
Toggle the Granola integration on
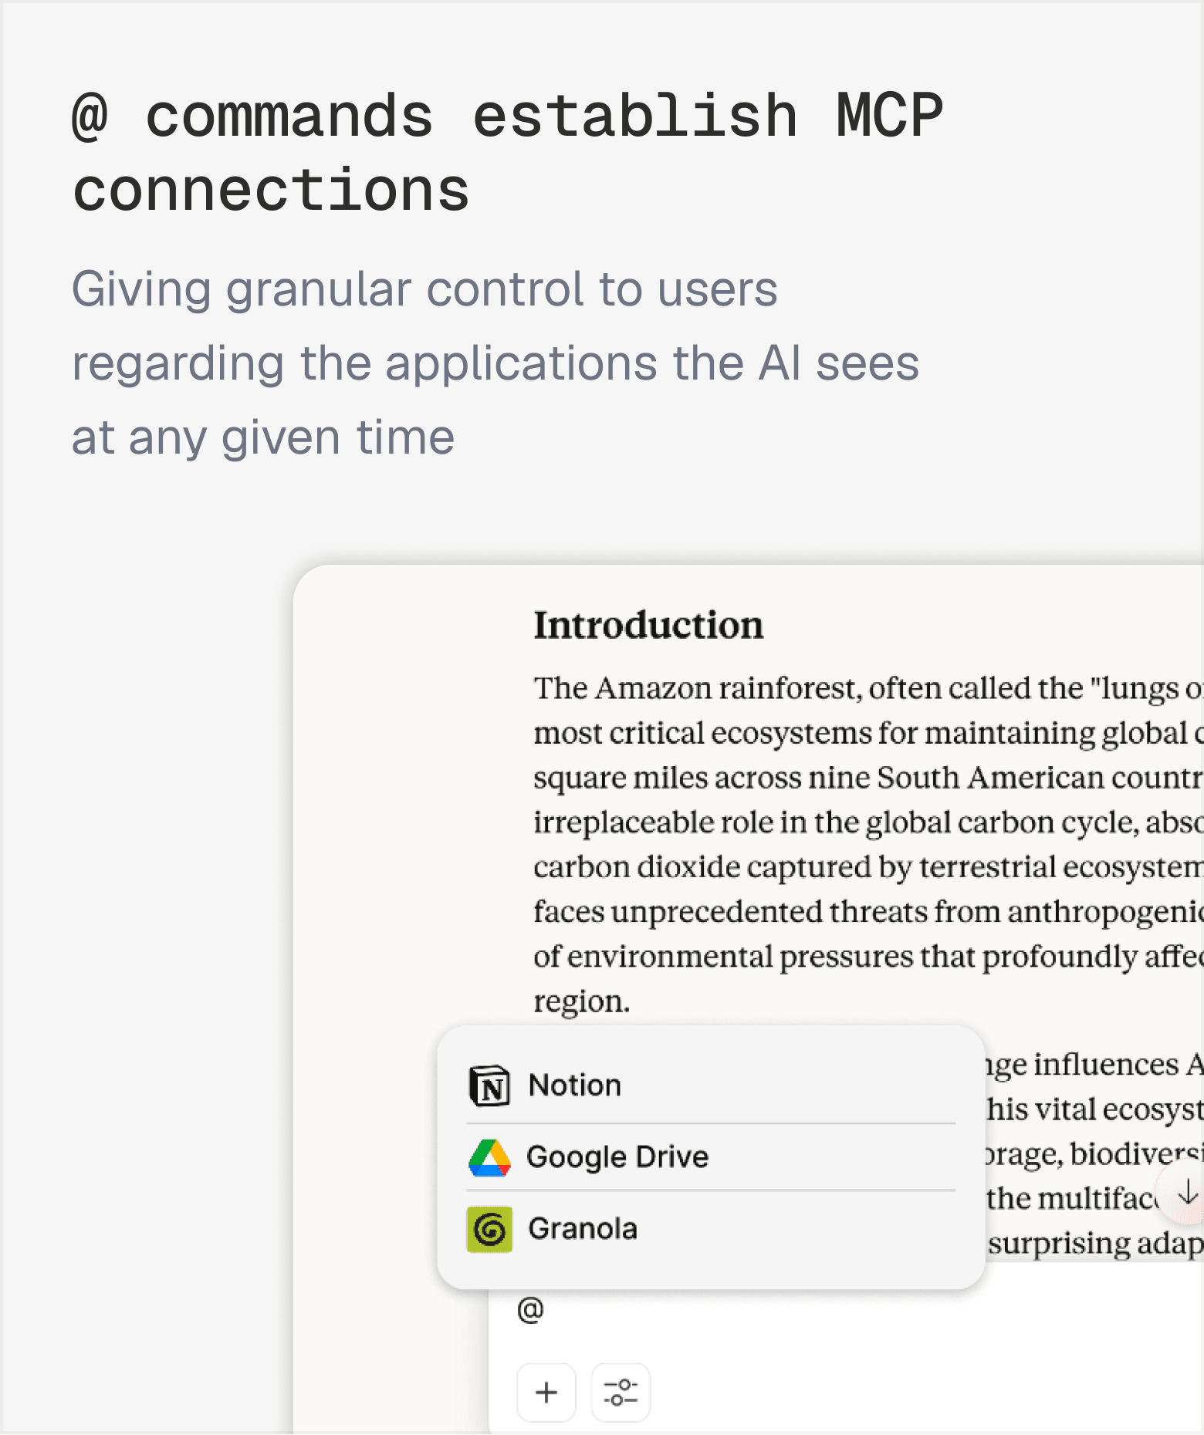(x=583, y=1227)
